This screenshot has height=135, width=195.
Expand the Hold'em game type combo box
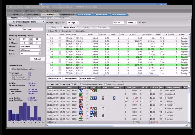(x=125, y=23)
